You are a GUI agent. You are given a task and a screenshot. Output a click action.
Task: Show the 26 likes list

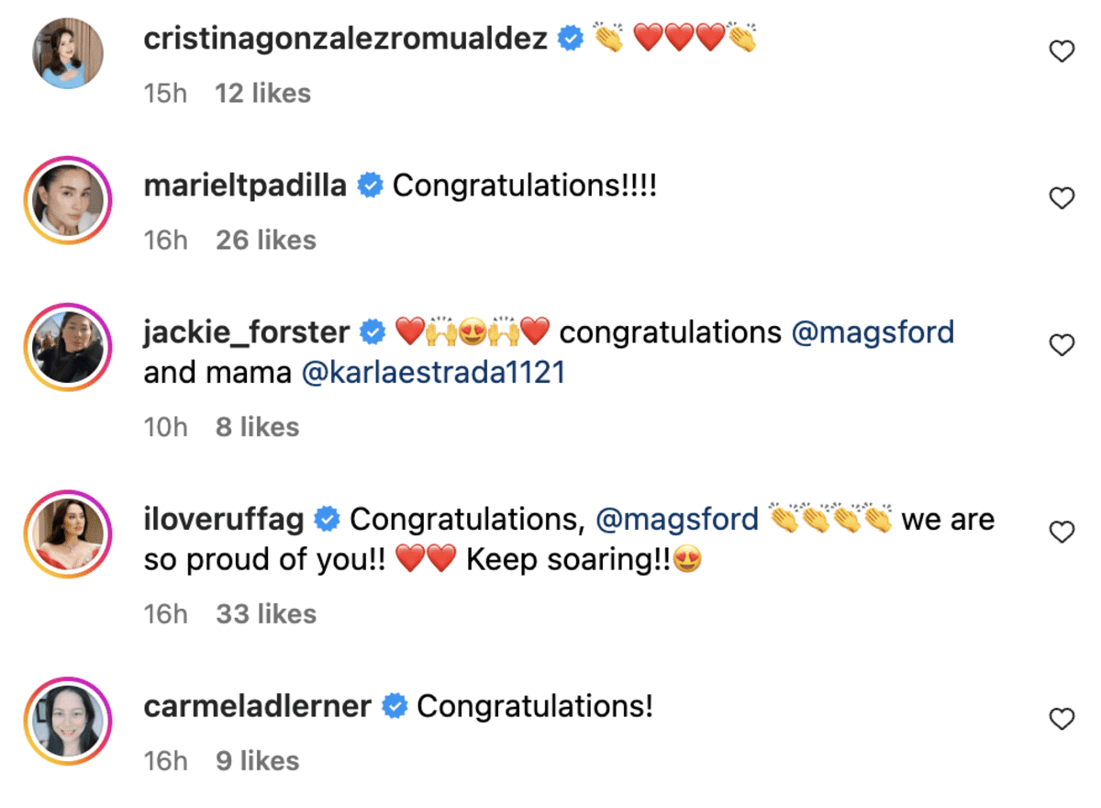click(266, 241)
